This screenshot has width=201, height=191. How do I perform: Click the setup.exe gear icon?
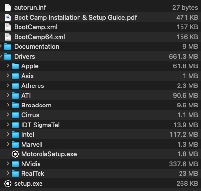click(x=8, y=184)
